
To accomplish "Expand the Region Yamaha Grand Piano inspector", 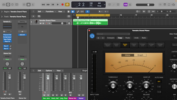I will point(2,12).
